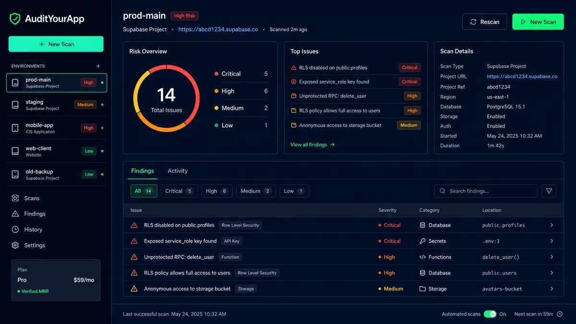Click the Medium severity cell for Anonymous access
Screen dimensions: 576x324
coord(391,289)
